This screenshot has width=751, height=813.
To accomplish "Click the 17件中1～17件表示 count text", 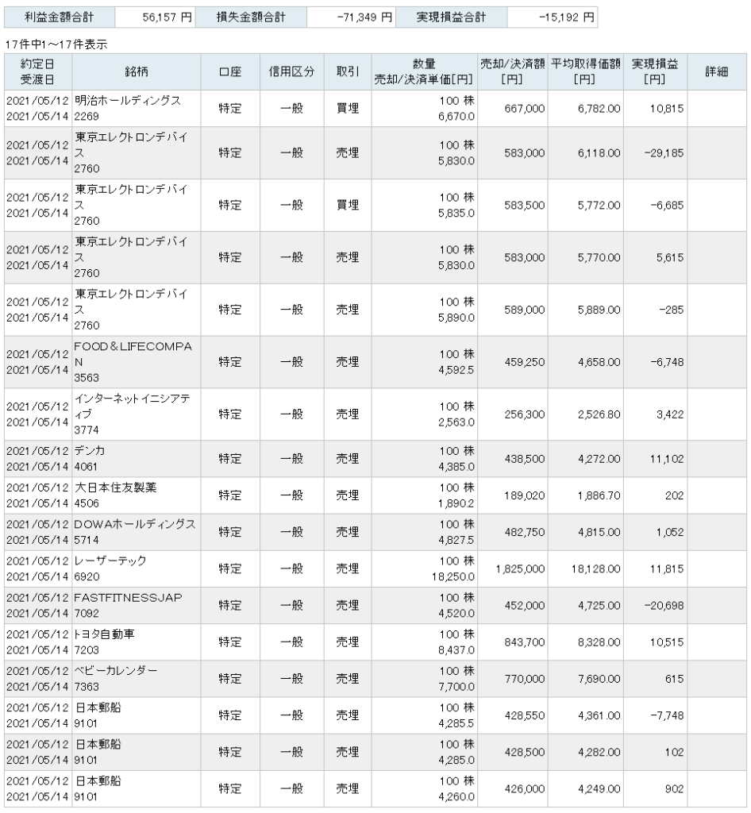I will [x=56, y=44].
